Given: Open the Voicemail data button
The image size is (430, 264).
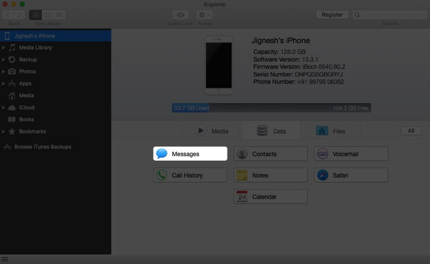Looking at the screenshot, I should (x=351, y=154).
